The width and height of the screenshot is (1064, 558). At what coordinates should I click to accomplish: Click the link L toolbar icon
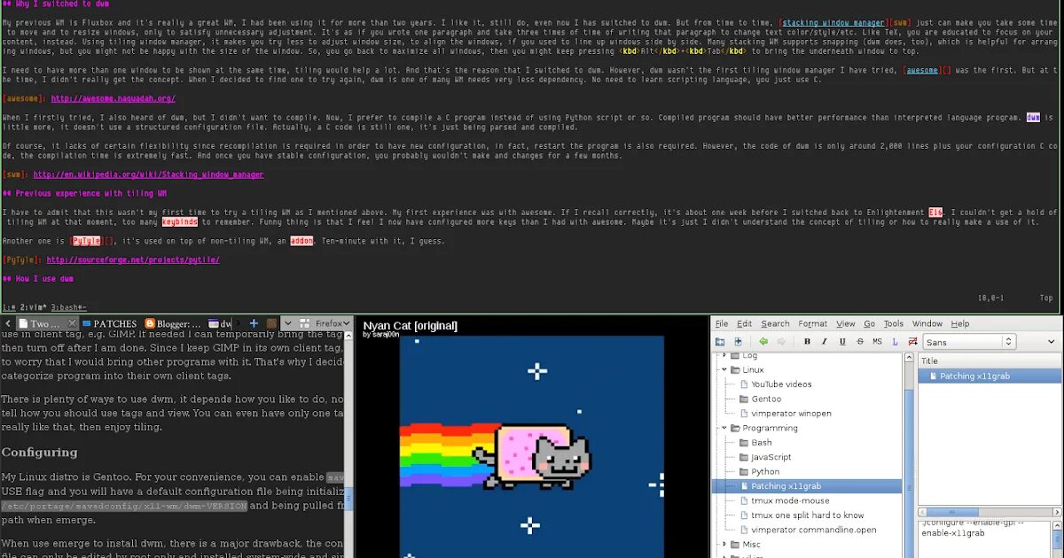click(895, 342)
